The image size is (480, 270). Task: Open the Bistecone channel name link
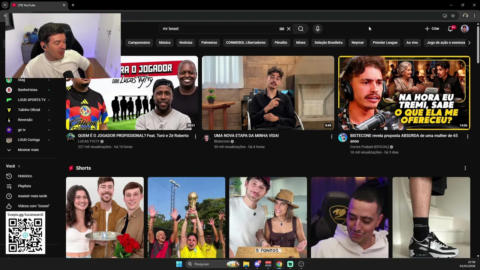(222, 141)
